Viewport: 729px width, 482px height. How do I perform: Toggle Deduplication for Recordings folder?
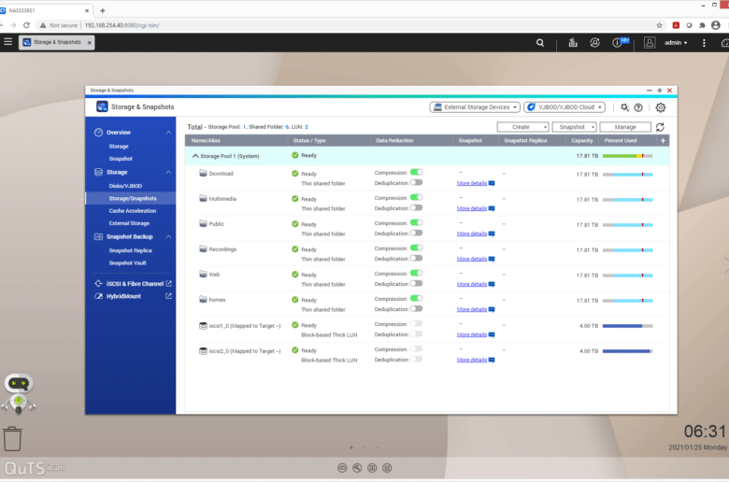coord(416,259)
